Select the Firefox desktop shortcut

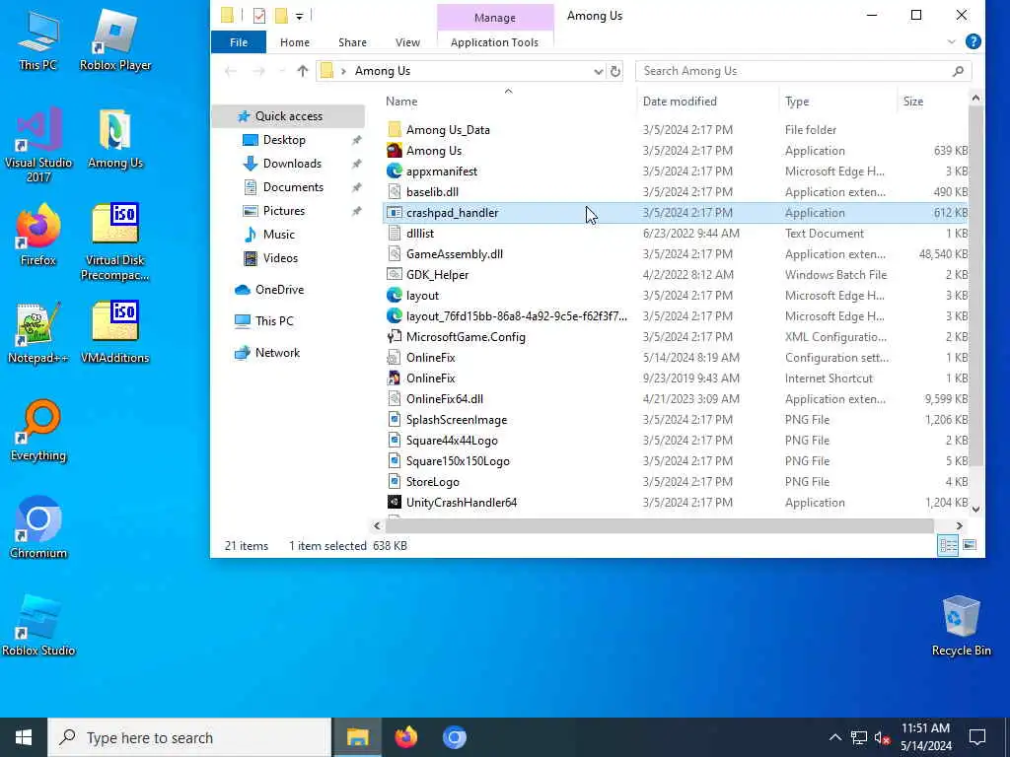(x=38, y=235)
